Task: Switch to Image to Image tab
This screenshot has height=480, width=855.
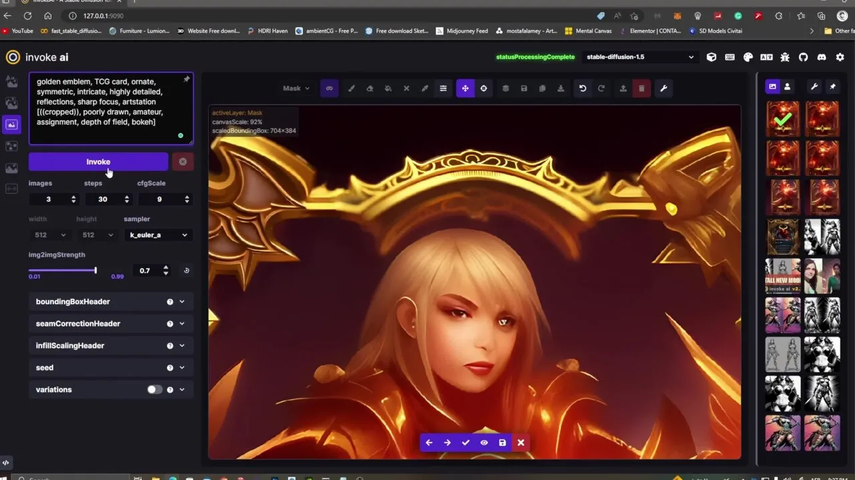Action: pos(11,103)
